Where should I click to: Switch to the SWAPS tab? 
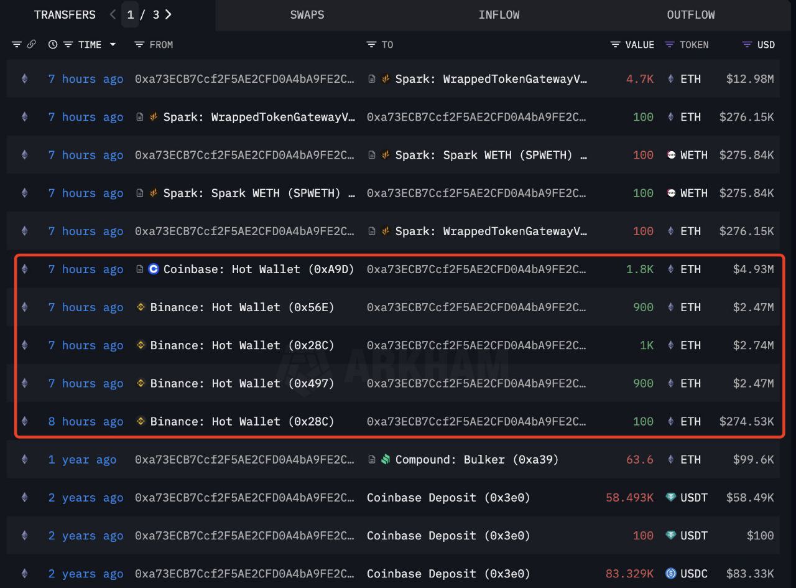pyautogui.click(x=307, y=15)
